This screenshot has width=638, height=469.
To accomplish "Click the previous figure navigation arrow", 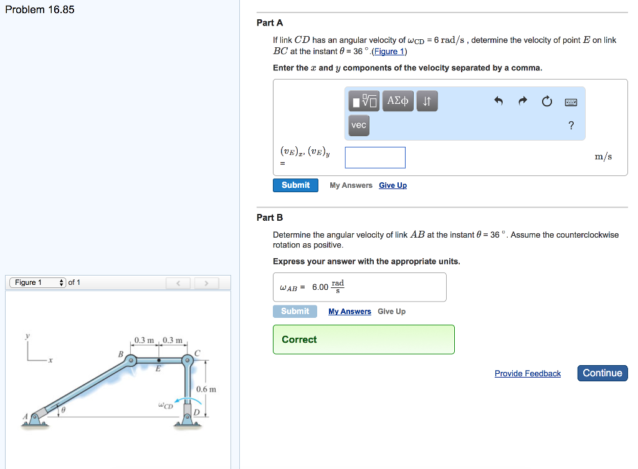I will pyautogui.click(x=178, y=282).
